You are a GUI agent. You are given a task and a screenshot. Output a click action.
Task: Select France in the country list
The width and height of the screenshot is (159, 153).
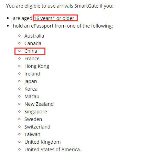tap(32, 59)
